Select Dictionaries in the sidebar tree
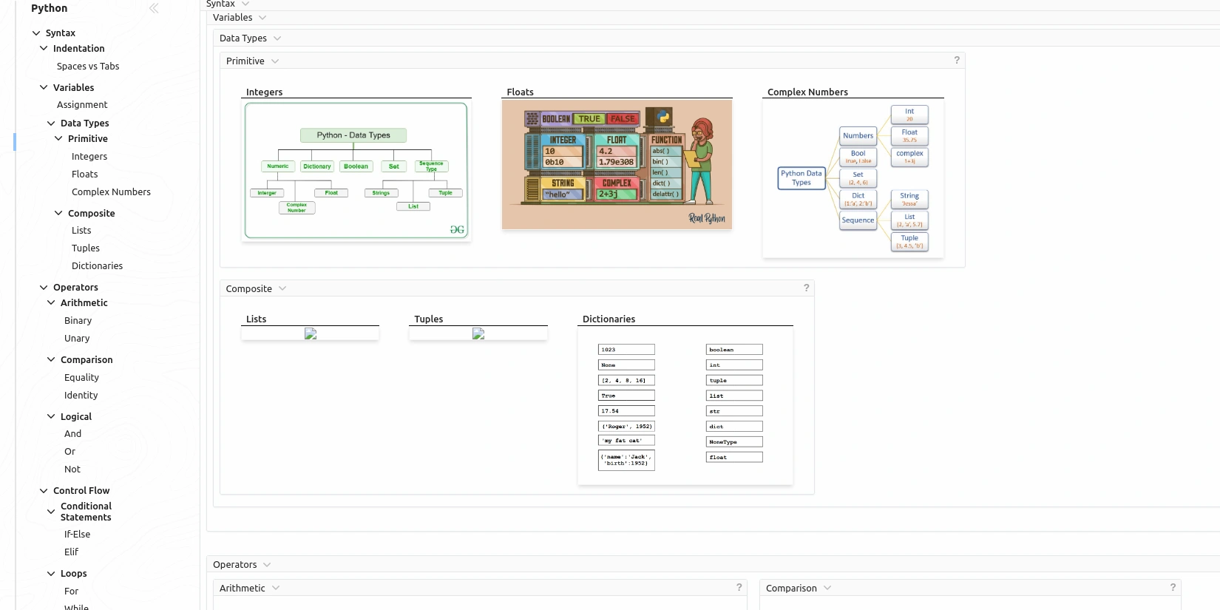Viewport: 1220px width, 610px height. click(97, 266)
